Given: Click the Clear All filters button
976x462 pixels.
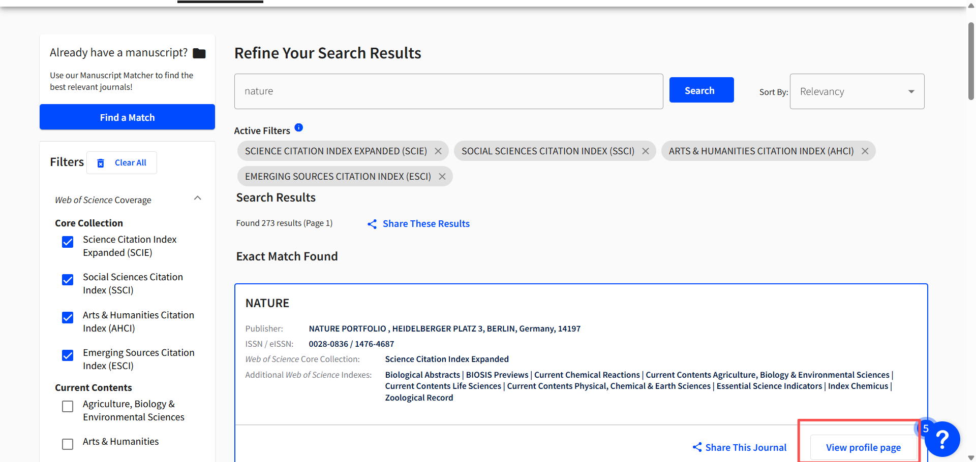Looking at the screenshot, I should [121, 162].
